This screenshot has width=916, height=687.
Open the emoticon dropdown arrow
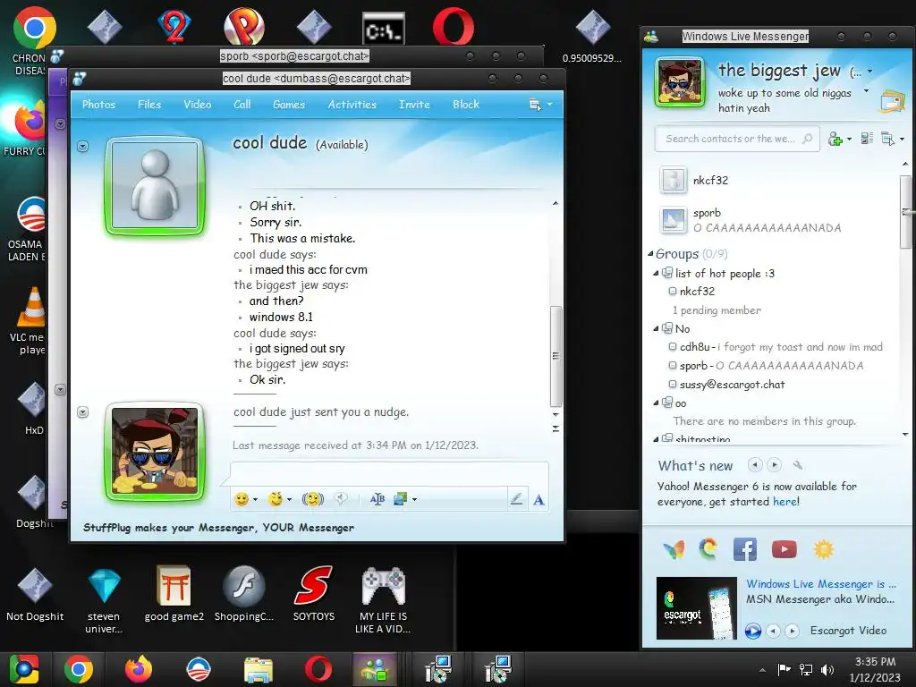coord(255,499)
